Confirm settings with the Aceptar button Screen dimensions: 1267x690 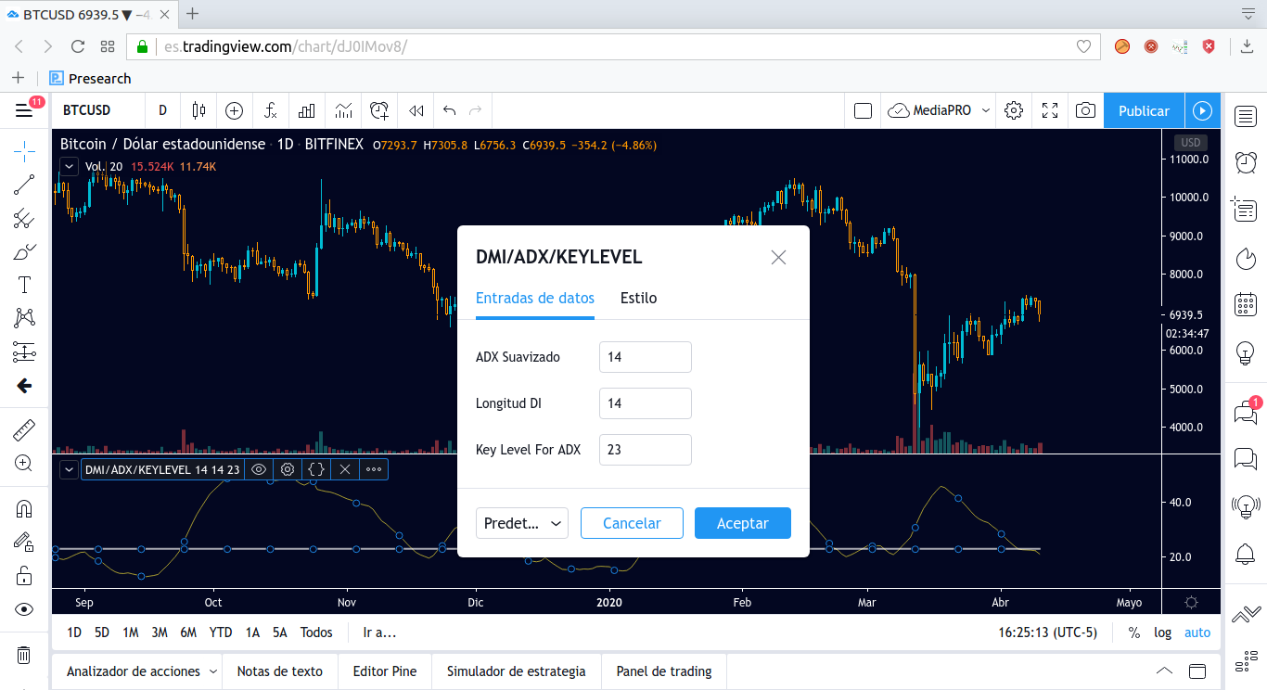(x=742, y=523)
